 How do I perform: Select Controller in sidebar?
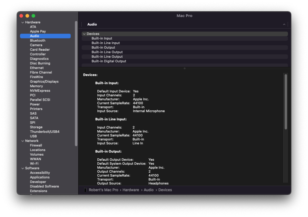(38, 54)
